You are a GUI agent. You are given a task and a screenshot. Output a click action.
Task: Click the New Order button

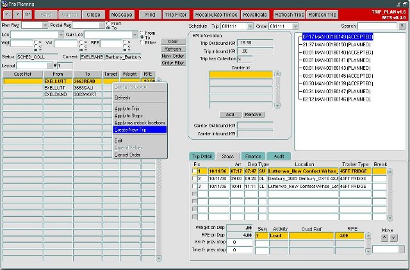(x=173, y=56)
